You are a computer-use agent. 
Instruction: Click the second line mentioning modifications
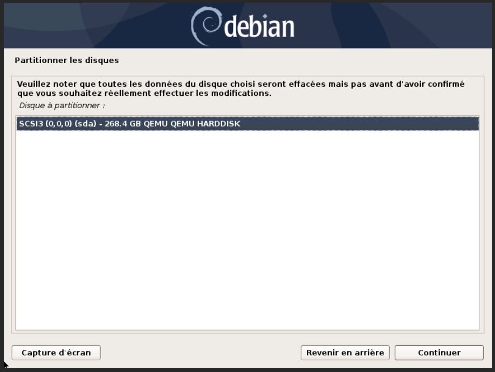pyautogui.click(x=145, y=93)
